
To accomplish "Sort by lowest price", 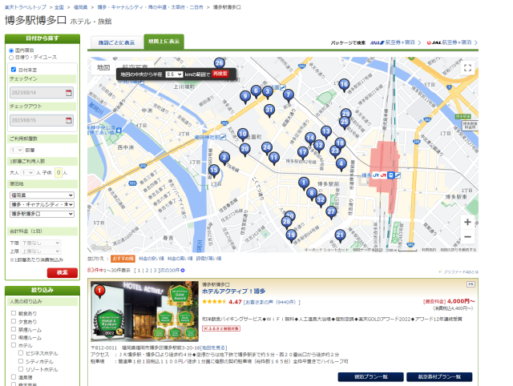I will [x=151, y=259].
